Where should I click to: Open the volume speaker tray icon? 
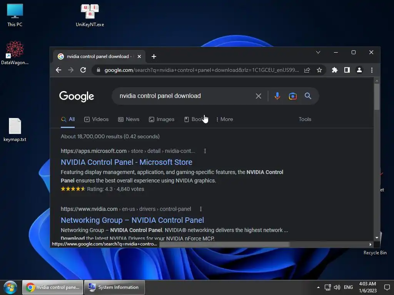[337, 287]
